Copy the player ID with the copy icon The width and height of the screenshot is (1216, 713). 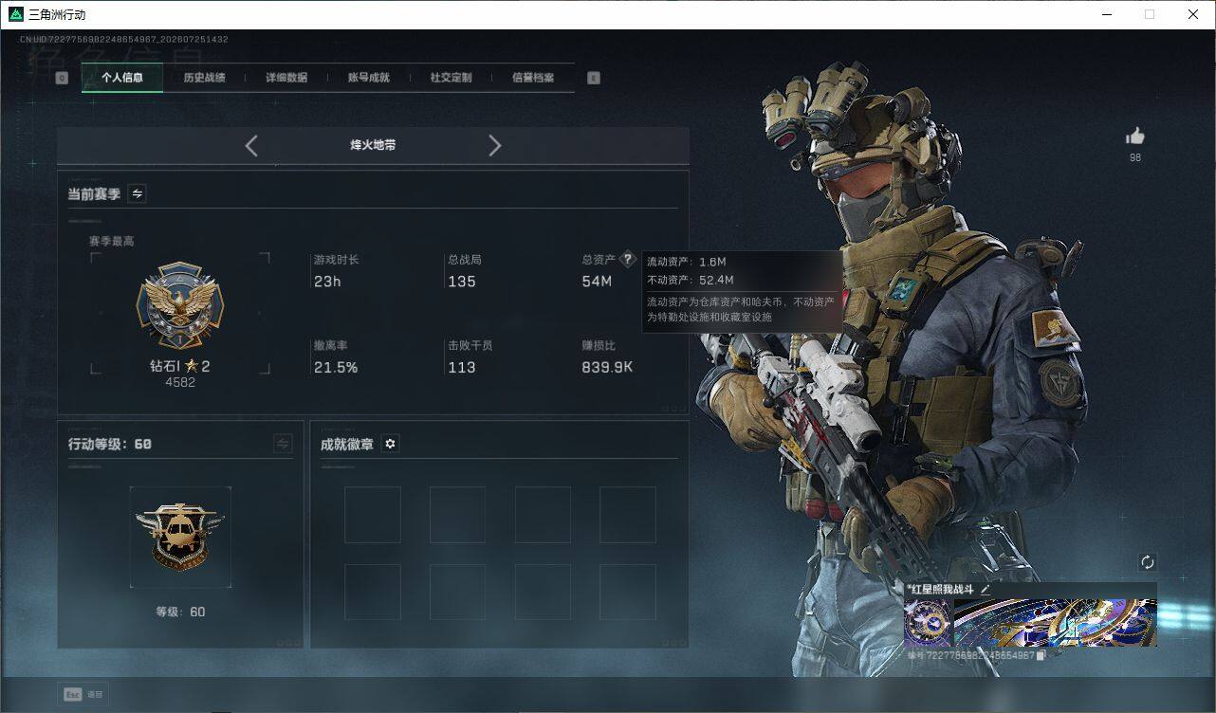1041,655
